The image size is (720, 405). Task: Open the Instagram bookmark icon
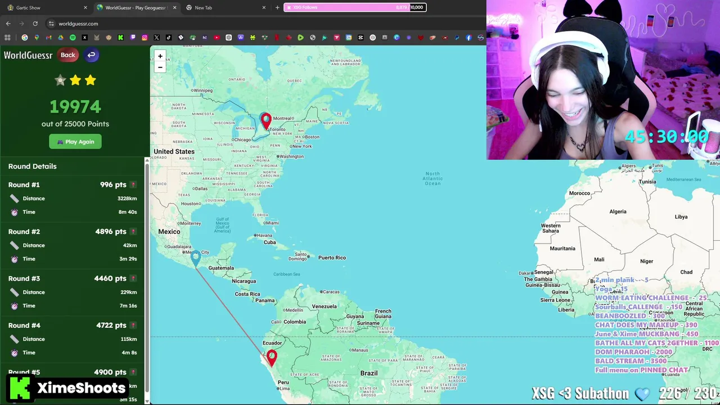[145, 38]
